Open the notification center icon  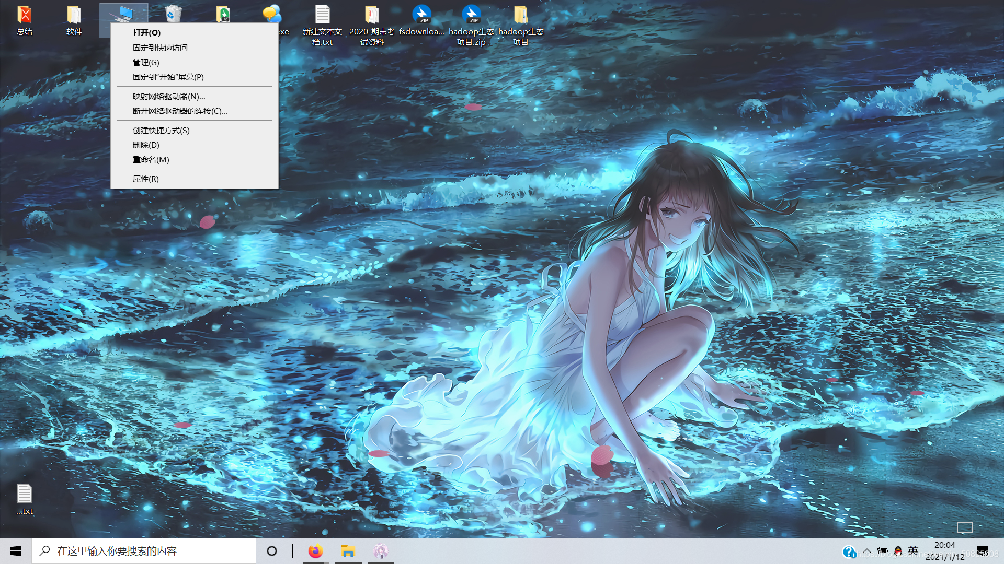983,551
